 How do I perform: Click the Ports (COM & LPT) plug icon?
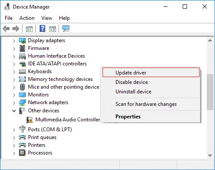pos(22,129)
